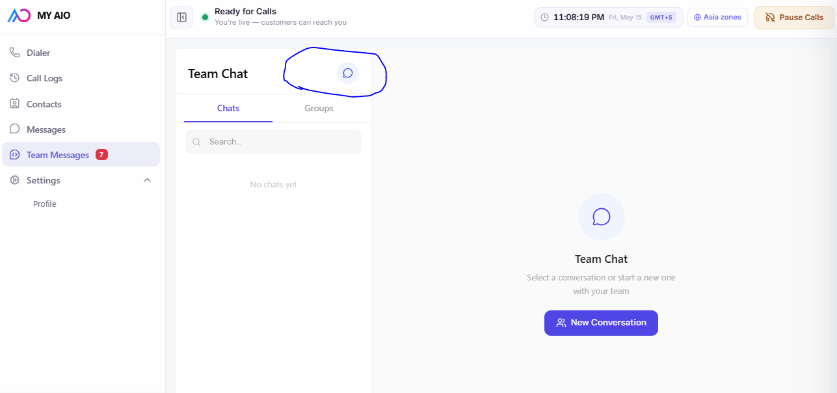The height and width of the screenshot is (393, 837).
Task: Open Profile under Settings
Action: tap(45, 204)
